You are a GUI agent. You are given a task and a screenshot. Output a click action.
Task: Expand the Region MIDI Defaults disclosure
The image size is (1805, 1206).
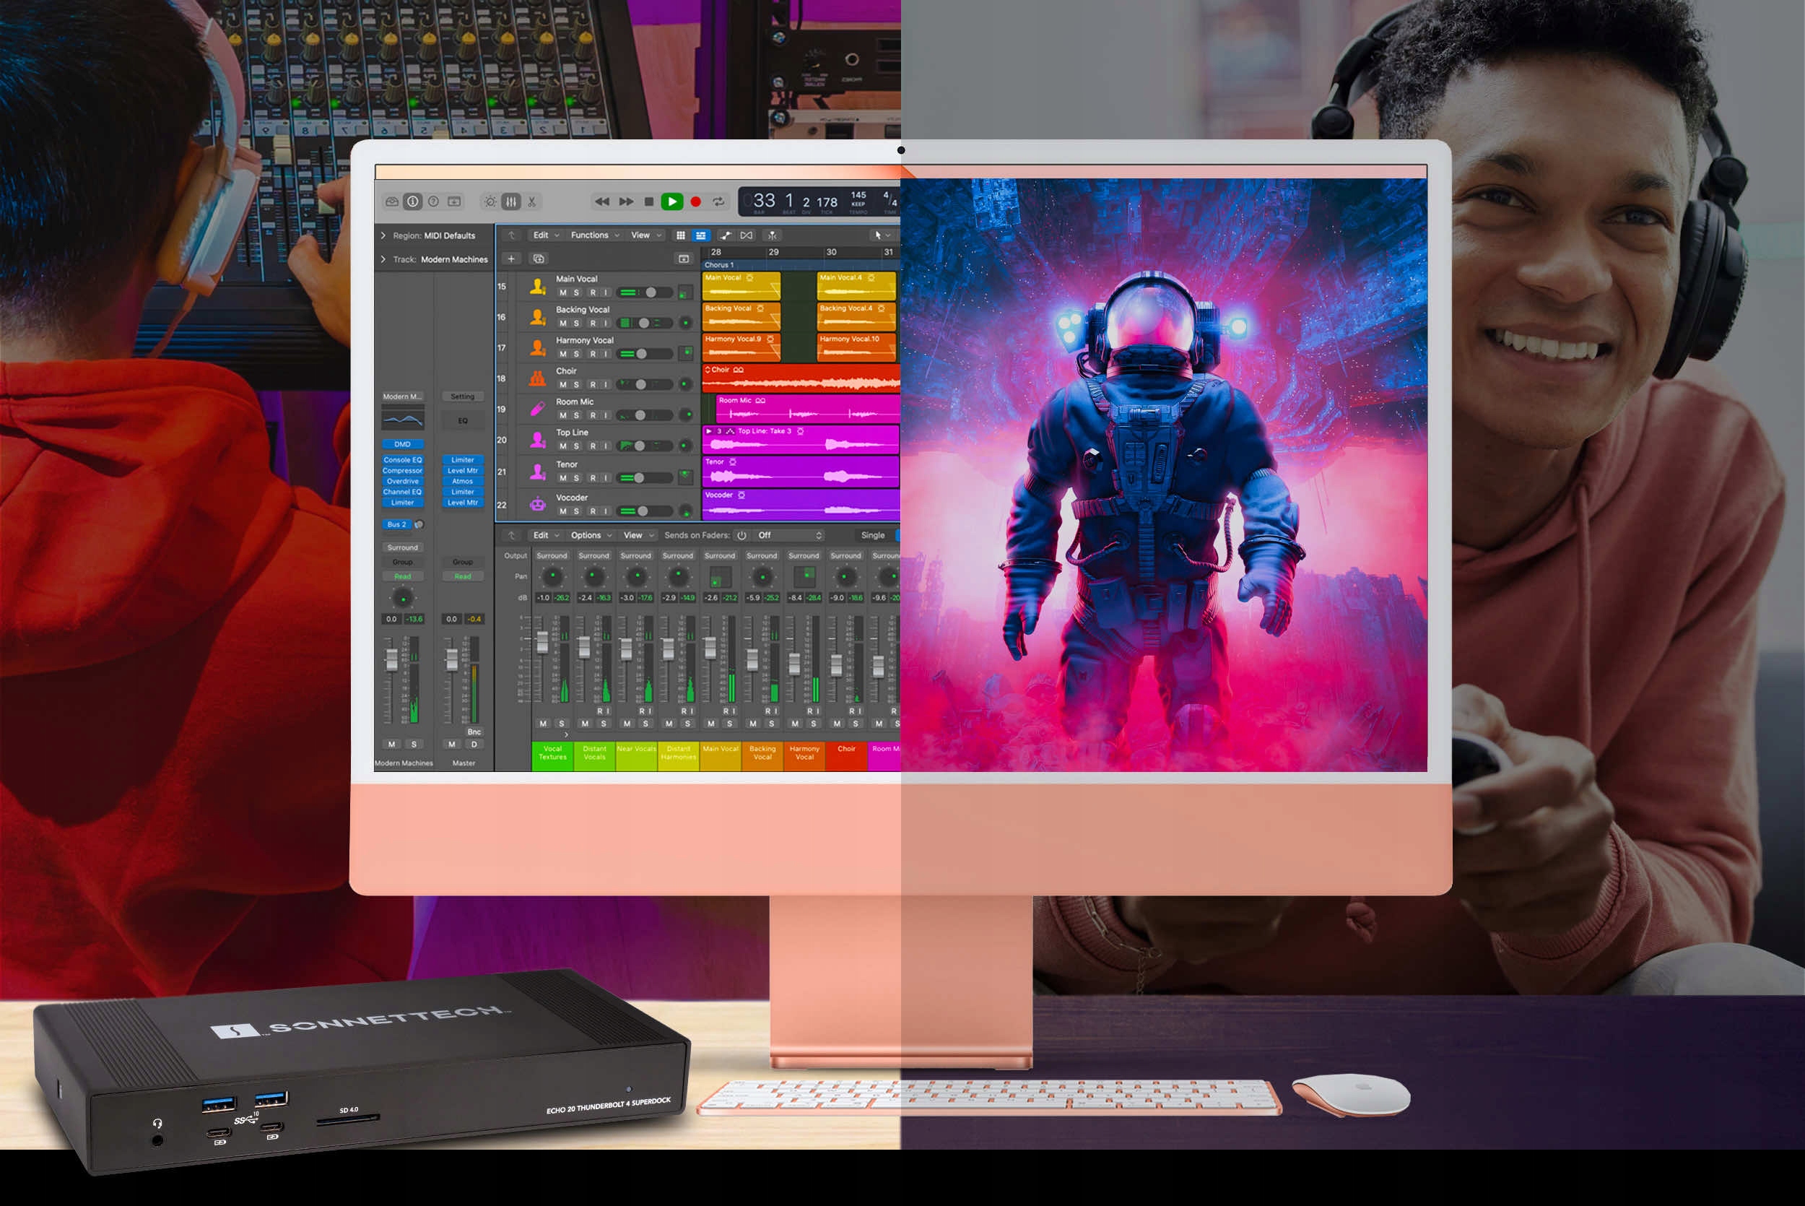pos(383,236)
